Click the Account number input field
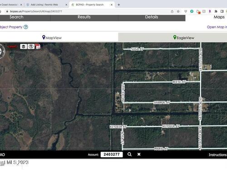This screenshot has width=227, height=170. point(112,154)
